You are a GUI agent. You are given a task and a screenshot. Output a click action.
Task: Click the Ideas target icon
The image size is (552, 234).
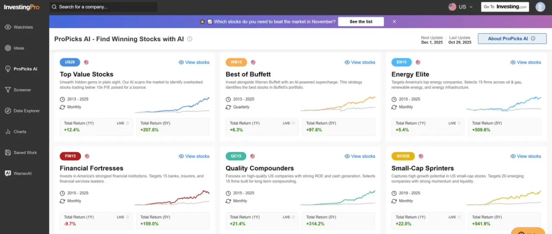(8, 48)
